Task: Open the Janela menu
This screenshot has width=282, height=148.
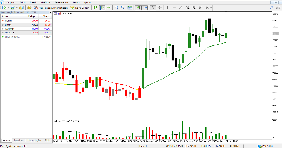Action: coord(76,2)
